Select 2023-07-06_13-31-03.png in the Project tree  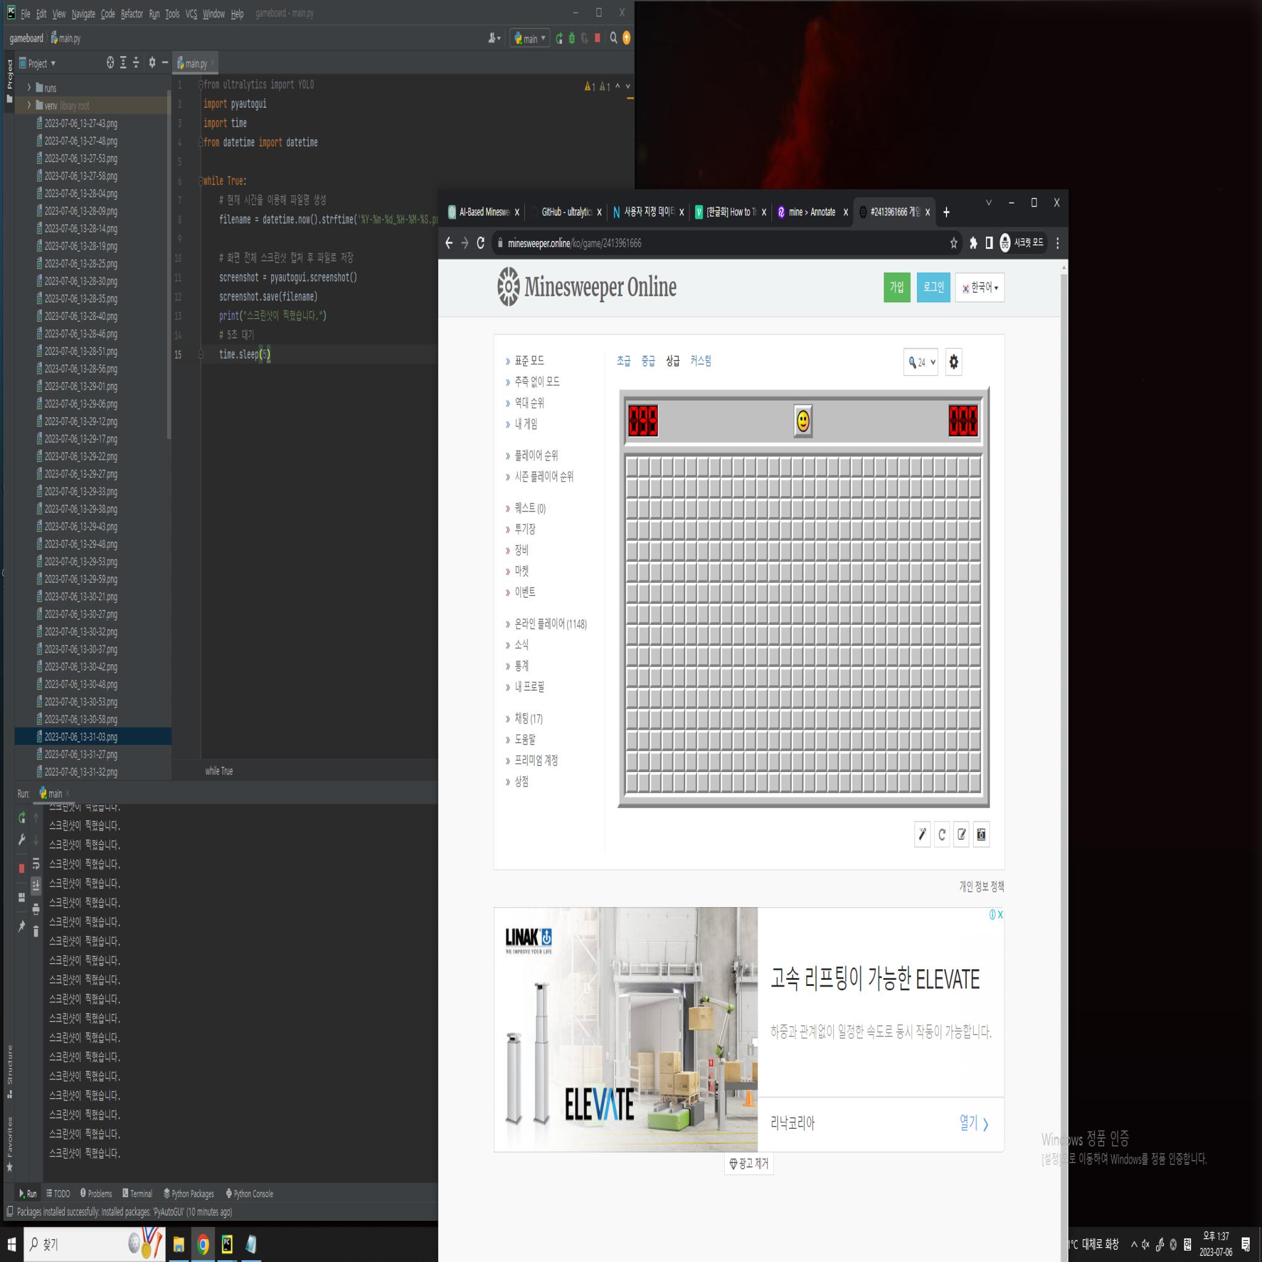coord(93,737)
